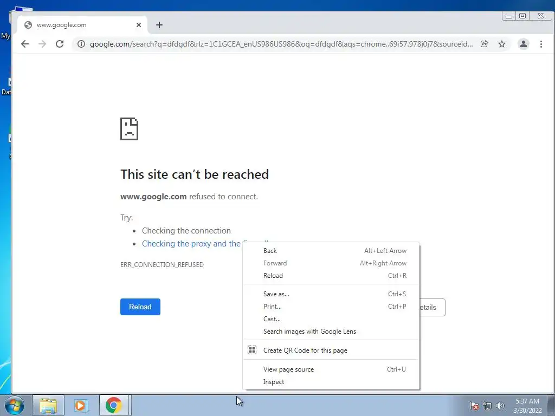Bookmark this page with the star icon
555x416 pixels.
pos(501,44)
